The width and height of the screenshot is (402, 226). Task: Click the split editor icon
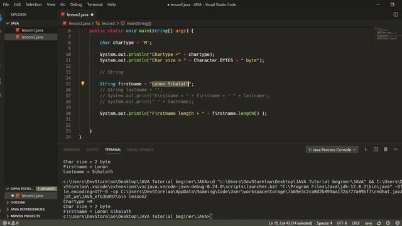click(x=396, y=14)
